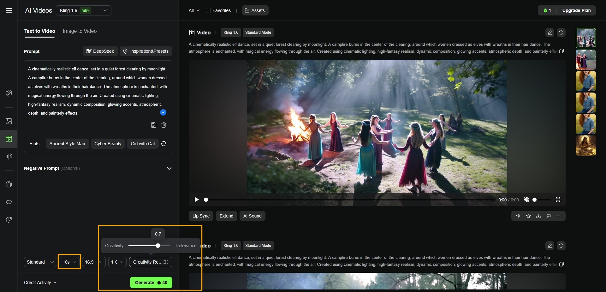Switch to the Image to Video tab
606x292 pixels.
tap(80, 31)
